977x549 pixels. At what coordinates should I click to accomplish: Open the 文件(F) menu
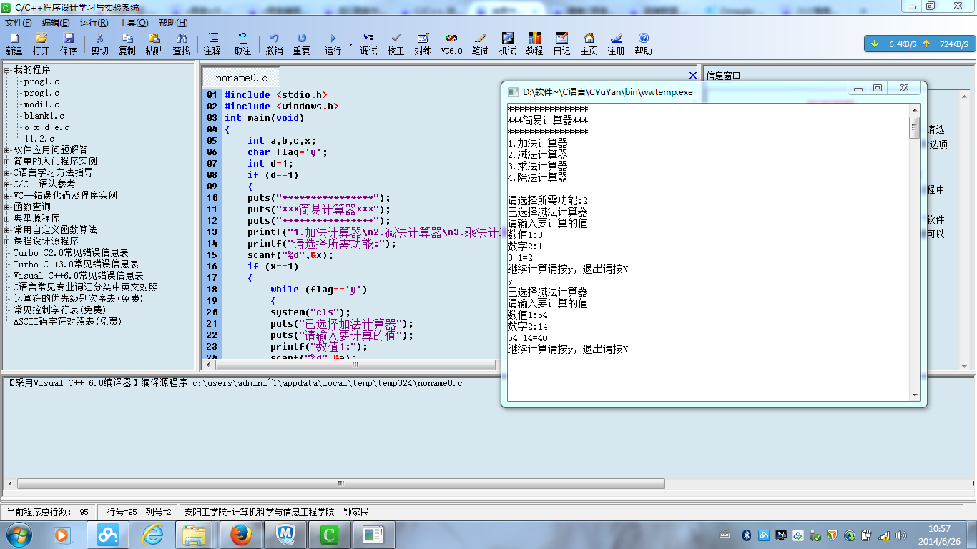[x=19, y=23]
